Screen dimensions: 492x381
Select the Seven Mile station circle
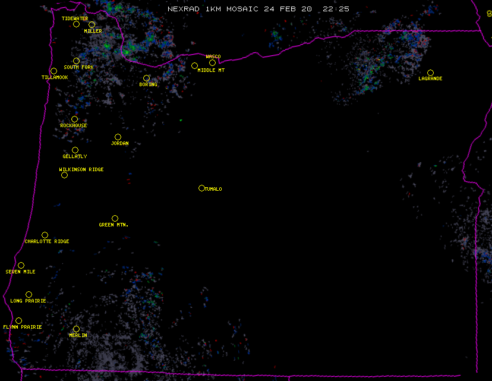(21, 266)
